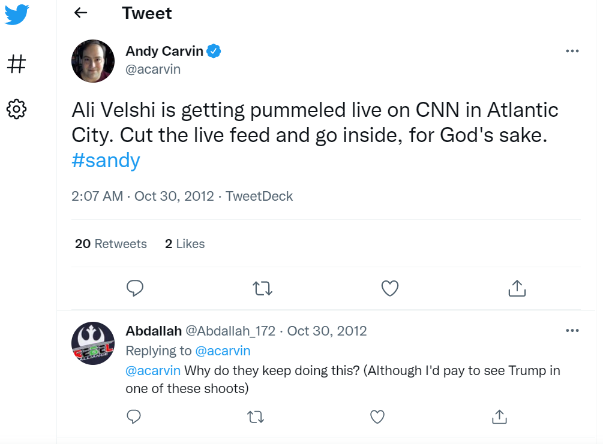View the 20 Retweets list
The height and width of the screenshot is (444, 603).
(x=111, y=244)
